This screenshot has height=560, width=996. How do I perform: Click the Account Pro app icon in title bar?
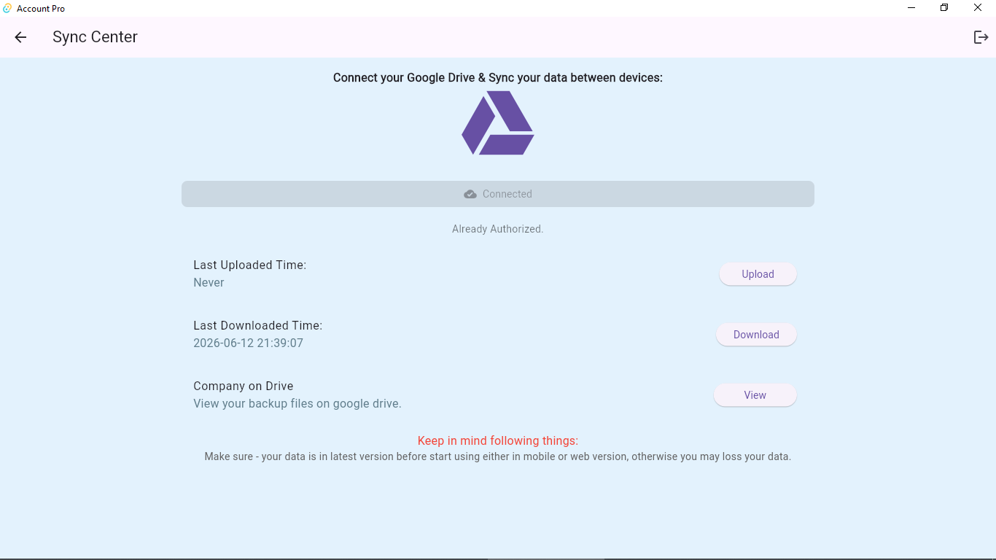7,8
